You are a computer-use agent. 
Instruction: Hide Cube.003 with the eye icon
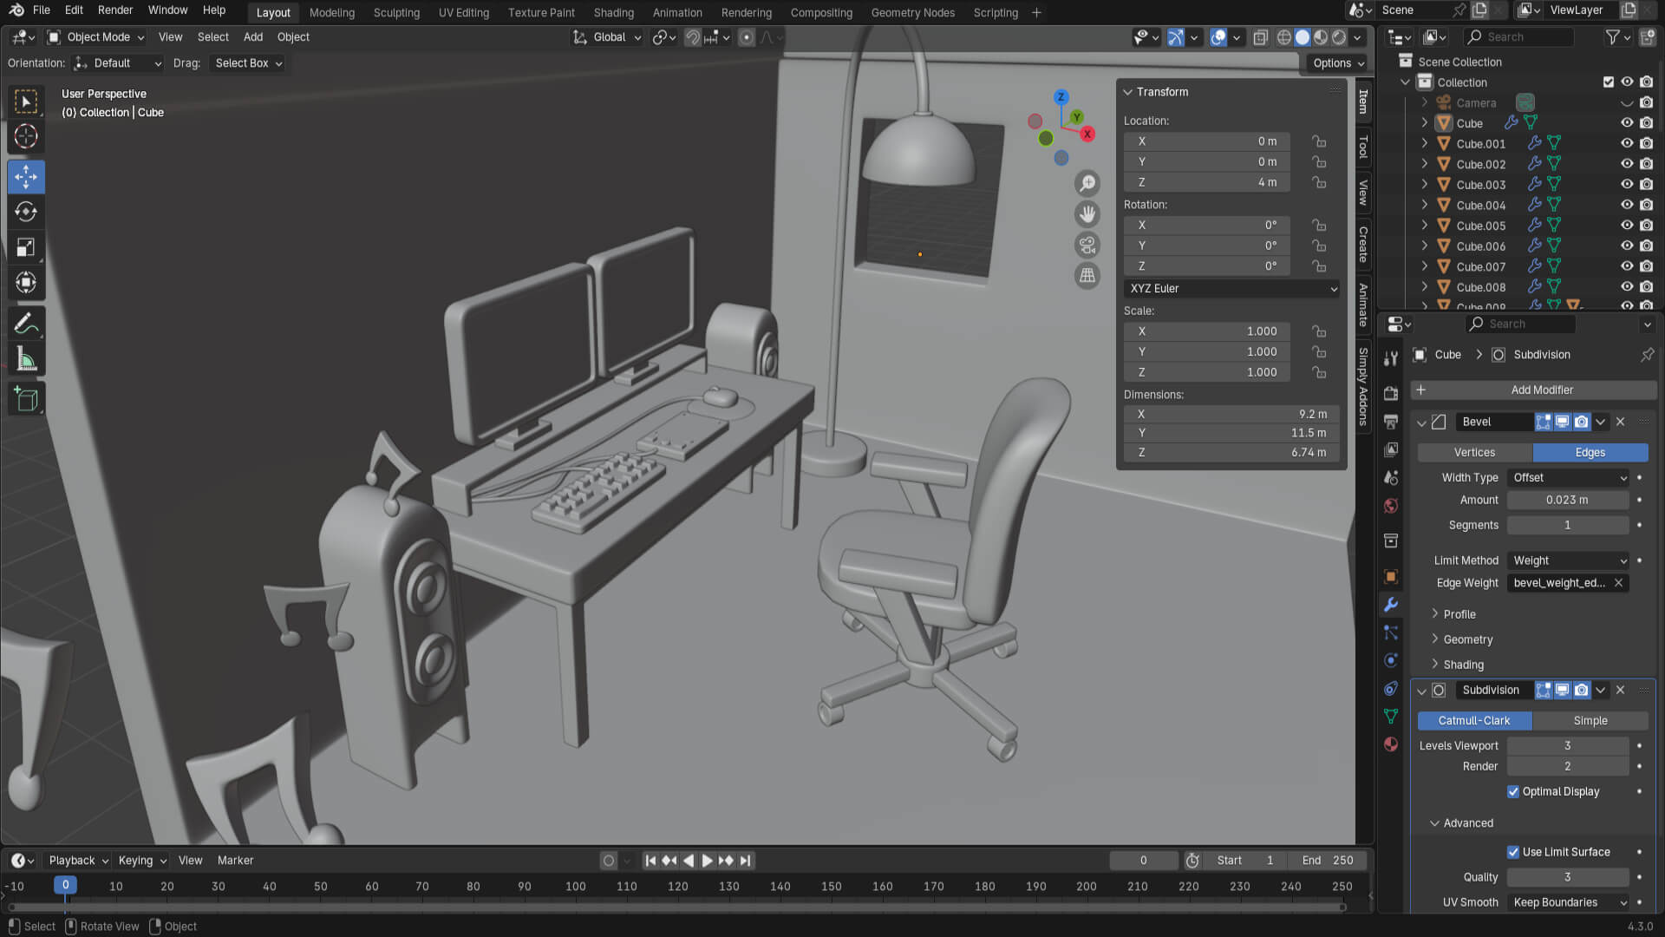click(1627, 185)
